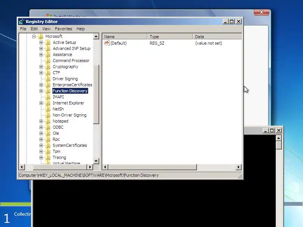Expand the Advanced INF Setup key
The image size is (303, 227).
coord(41,48)
